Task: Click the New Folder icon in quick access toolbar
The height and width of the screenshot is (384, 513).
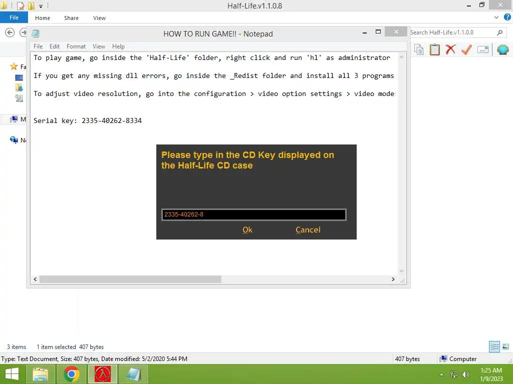Action: tap(32, 5)
